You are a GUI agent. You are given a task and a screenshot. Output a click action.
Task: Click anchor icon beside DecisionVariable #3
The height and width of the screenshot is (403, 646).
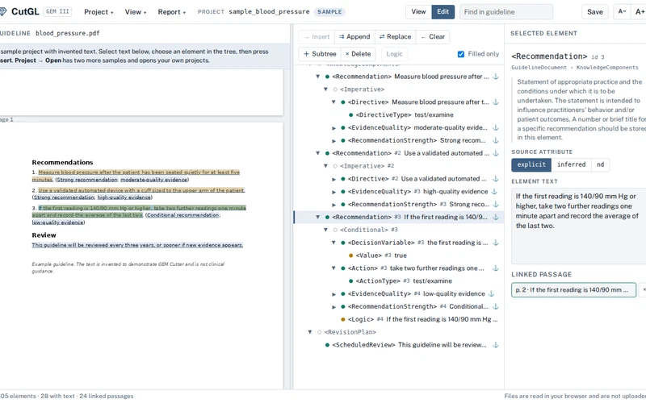pos(496,243)
